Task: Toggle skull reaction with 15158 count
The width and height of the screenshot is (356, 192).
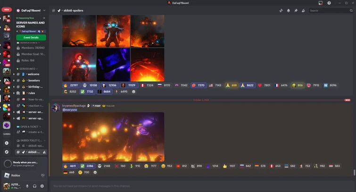Action: 90,85
